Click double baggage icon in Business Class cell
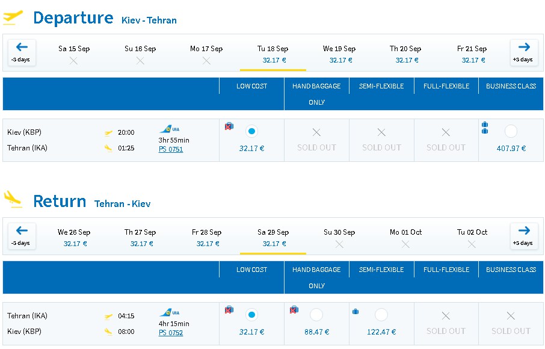 tap(485, 128)
